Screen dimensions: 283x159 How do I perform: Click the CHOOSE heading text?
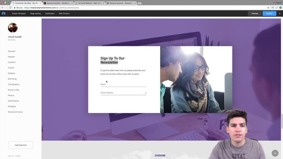(160, 155)
